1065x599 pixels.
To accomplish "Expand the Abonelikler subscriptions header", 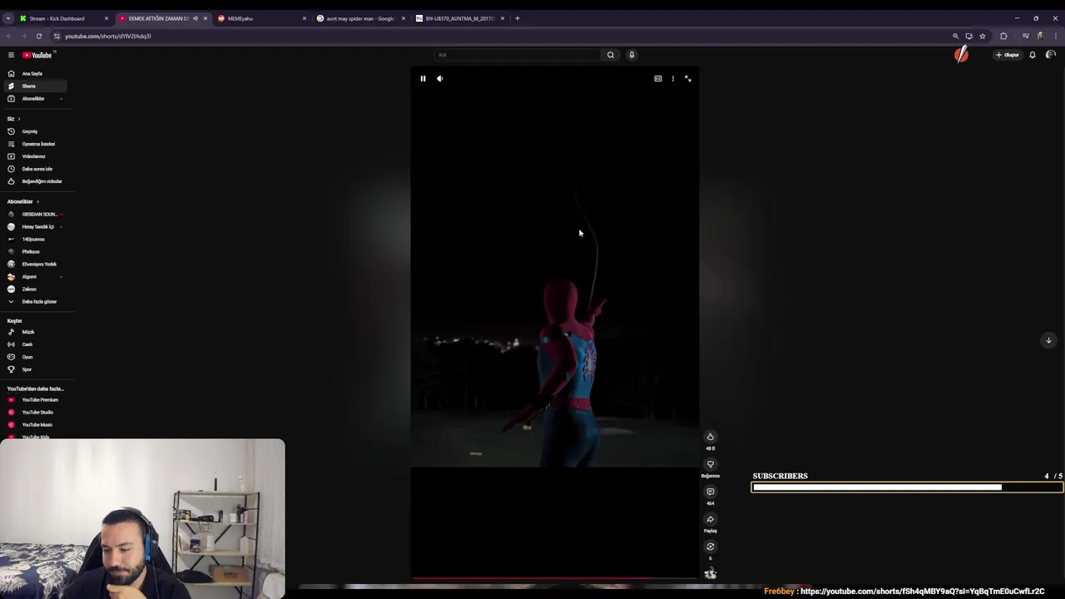I will pos(23,201).
